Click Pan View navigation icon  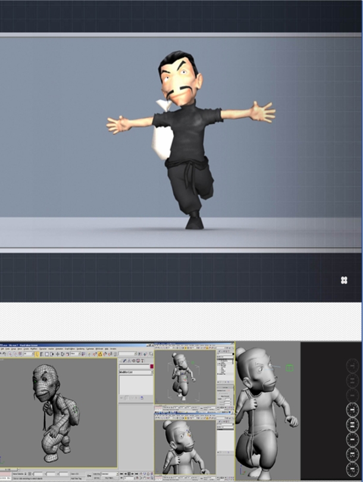(145, 478)
